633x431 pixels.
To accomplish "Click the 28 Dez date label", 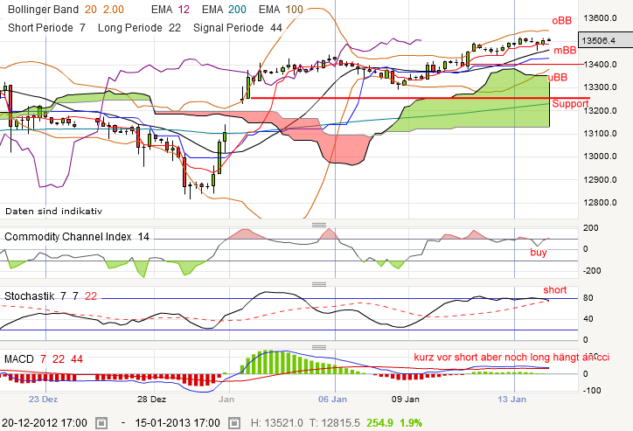I will pos(151,400).
